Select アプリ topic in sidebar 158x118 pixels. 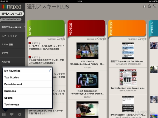[12, 53]
